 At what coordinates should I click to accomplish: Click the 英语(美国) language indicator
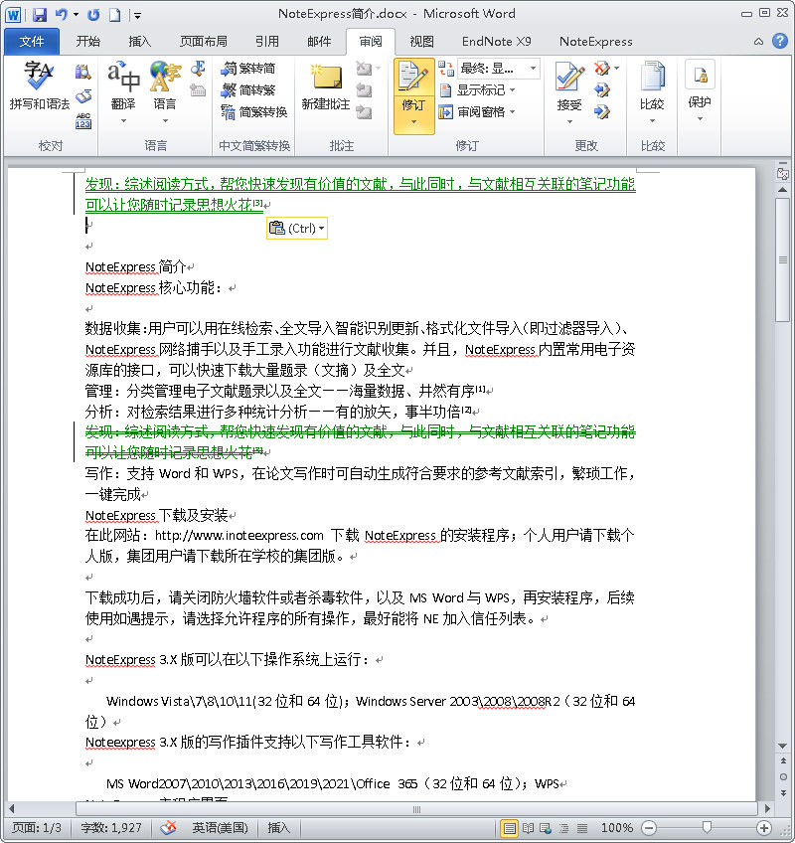(221, 828)
